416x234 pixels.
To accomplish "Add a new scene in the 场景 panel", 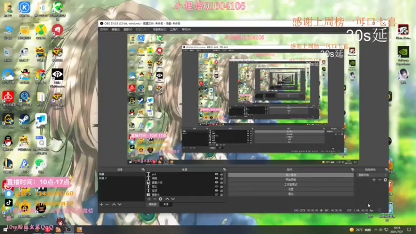I will coord(101,204).
